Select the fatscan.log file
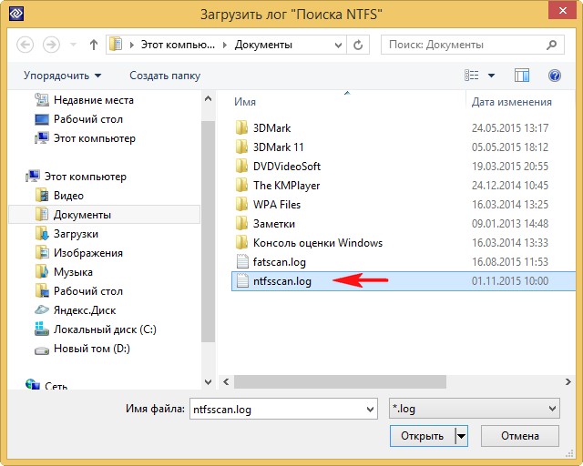Image resolution: width=583 pixels, height=466 pixels. click(281, 262)
